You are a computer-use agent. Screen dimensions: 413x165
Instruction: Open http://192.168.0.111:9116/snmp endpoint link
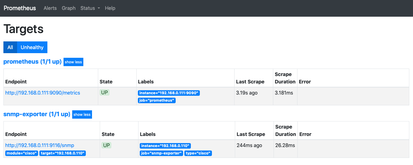click(x=40, y=145)
